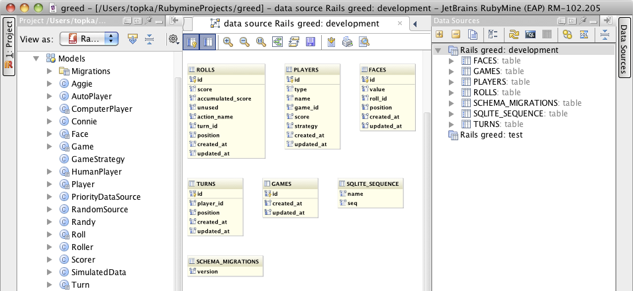633x291 pixels.
Task: Open the View as dropdown
Action: (x=89, y=39)
